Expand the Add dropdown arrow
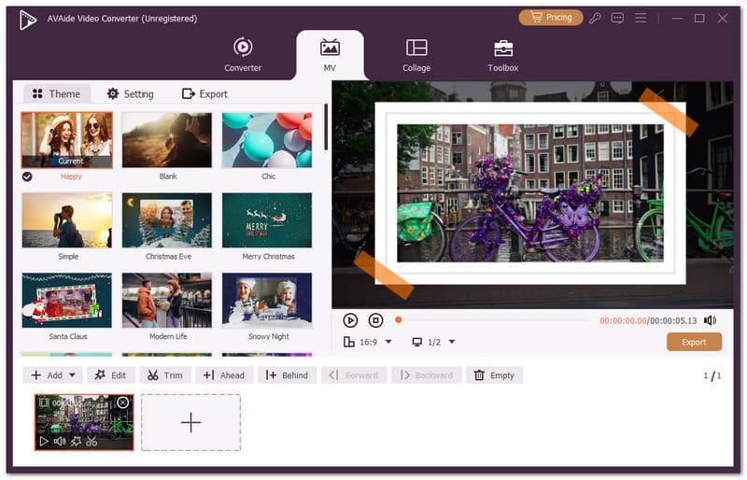747x480 pixels. (72, 375)
